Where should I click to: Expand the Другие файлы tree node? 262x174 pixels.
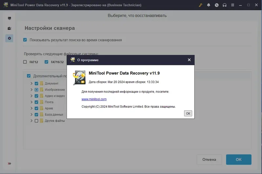click(31, 120)
